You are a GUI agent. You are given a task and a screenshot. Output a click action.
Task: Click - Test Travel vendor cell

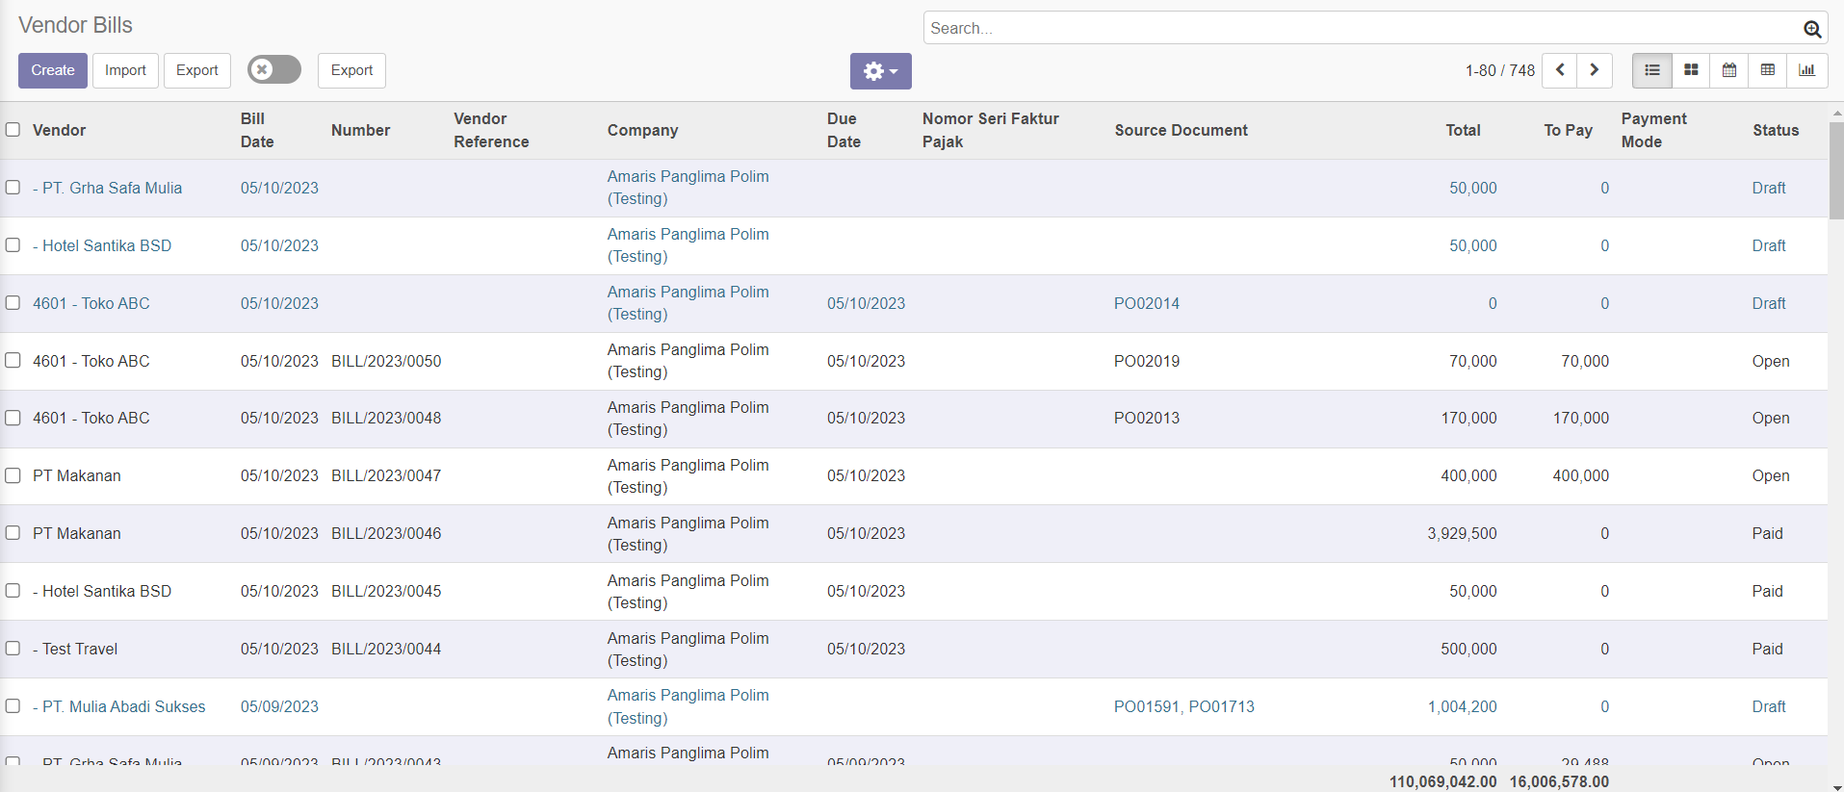75,649
